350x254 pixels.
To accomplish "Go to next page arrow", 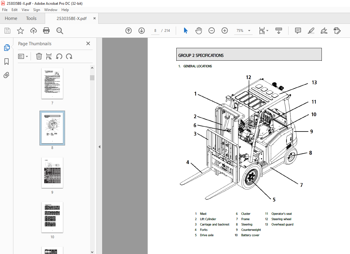I will [x=142, y=31].
